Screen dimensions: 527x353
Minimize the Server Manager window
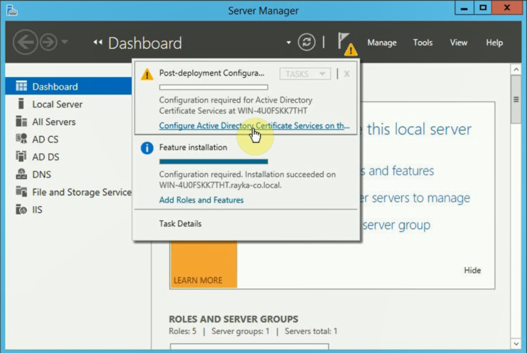coord(464,8)
